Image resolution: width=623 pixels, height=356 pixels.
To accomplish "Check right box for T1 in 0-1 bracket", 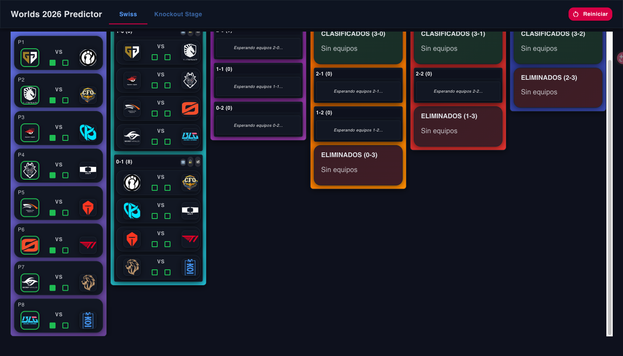I will (x=168, y=244).
